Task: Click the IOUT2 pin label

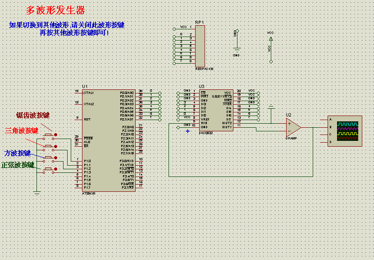Action: click(227, 123)
